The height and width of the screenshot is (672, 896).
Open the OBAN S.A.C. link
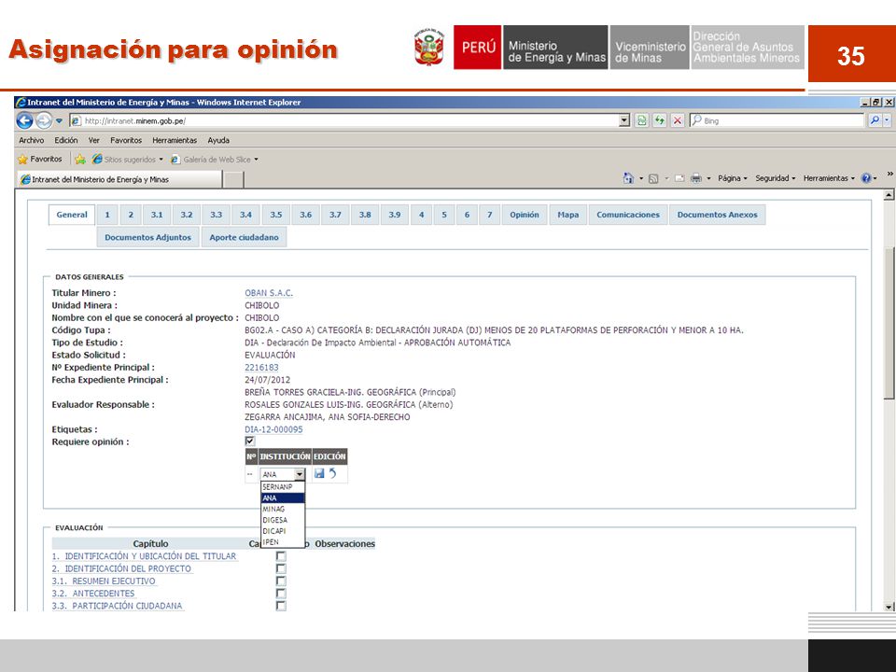pos(269,293)
